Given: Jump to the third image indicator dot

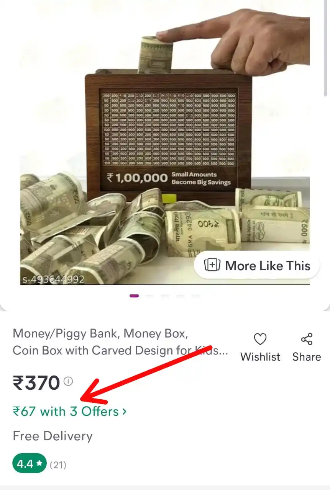Looking at the screenshot, I should coord(165,296).
